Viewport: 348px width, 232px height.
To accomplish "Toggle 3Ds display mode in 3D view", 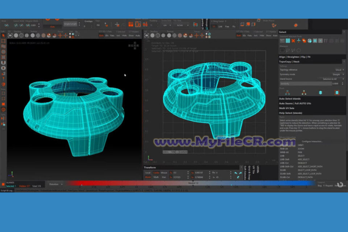I will [x=107, y=36].
